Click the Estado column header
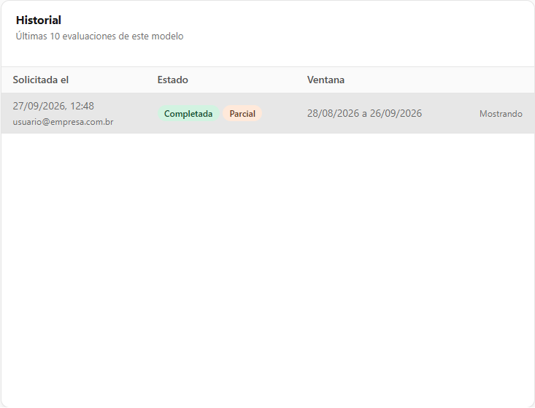 pyautogui.click(x=173, y=80)
